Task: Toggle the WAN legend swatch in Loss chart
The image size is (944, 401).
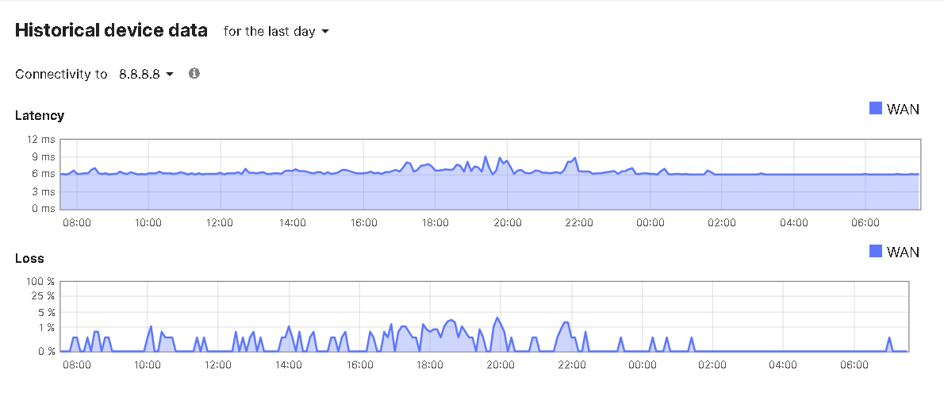Action: pos(876,252)
